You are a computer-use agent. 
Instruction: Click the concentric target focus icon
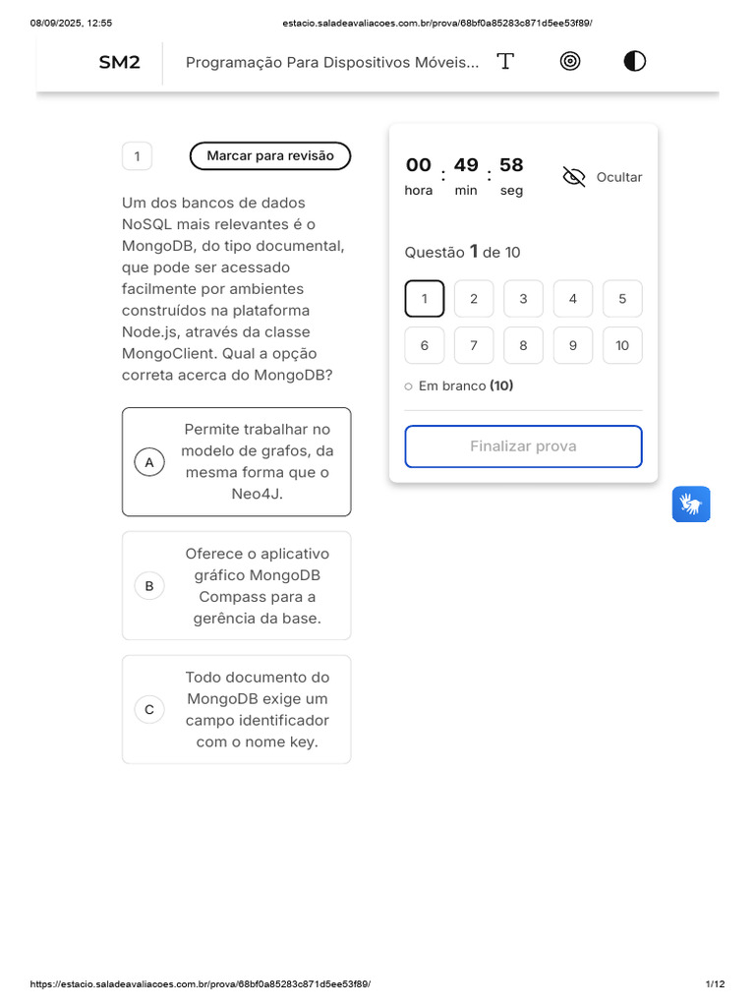[x=570, y=62]
